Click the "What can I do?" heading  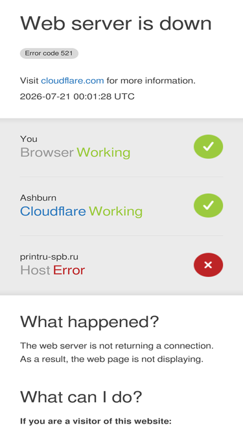(x=81, y=397)
